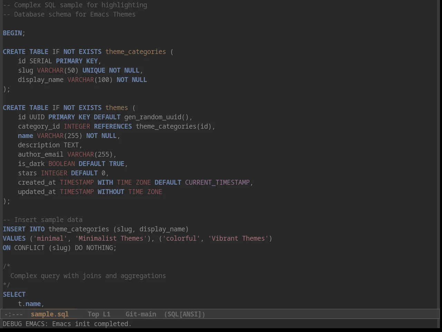Click the string 'Minimalist Themes'
This screenshot has width=442, height=332.
[111, 238]
